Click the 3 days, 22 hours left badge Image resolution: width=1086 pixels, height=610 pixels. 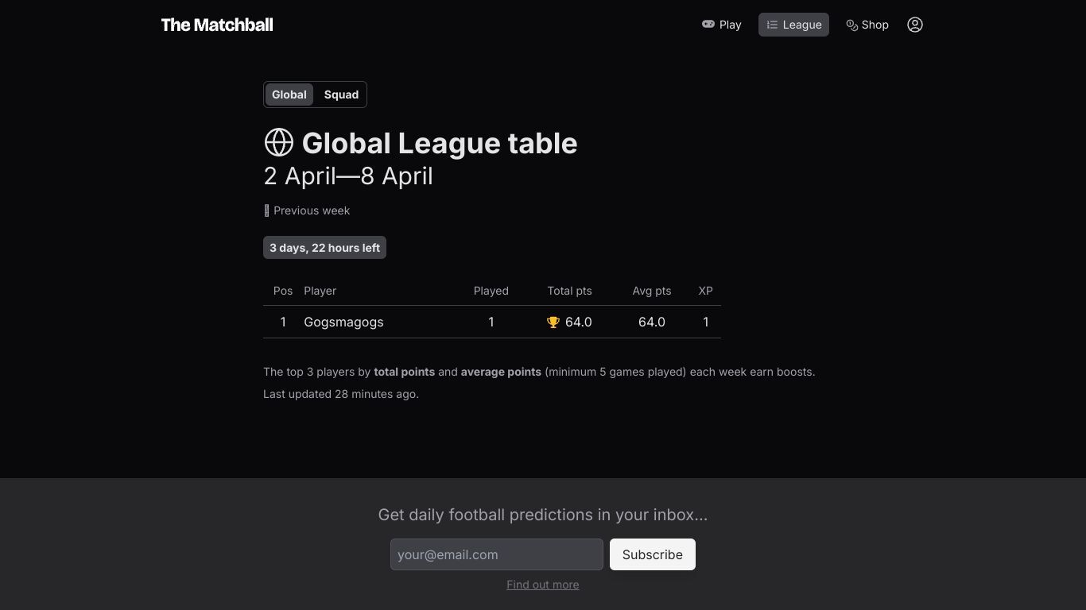tap(324, 248)
